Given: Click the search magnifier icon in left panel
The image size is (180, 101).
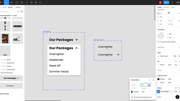Looking at the screenshot, I should click(x=1, y=7).
